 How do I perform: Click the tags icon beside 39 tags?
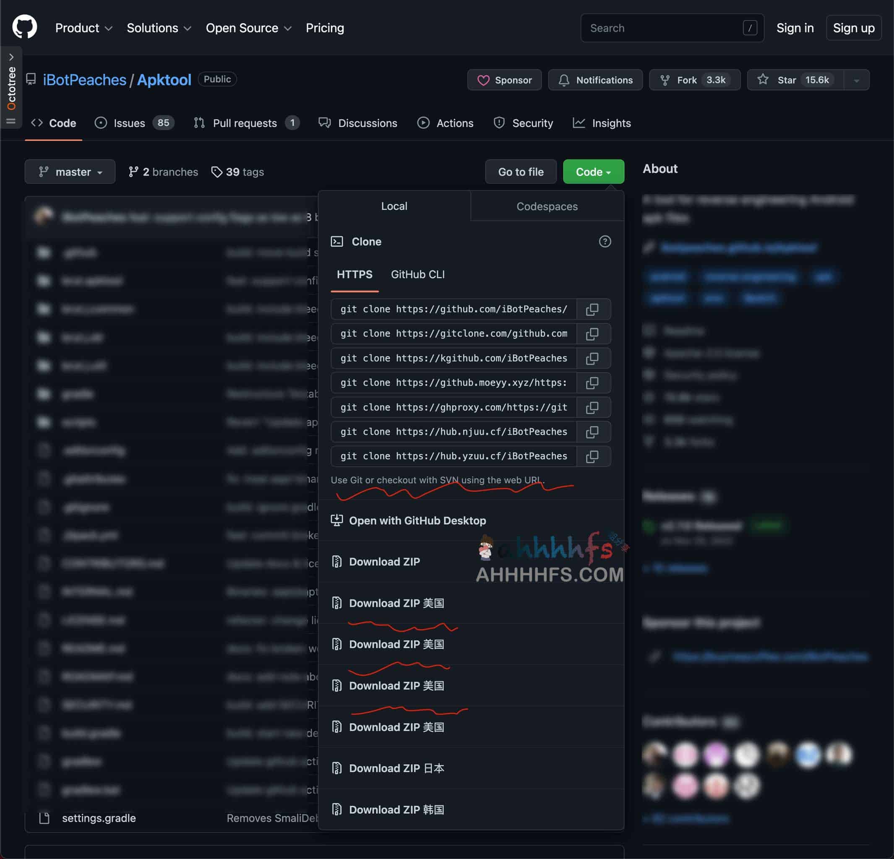(216, 172)
